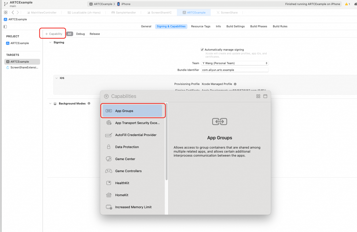Click the App Transport Security globe icon

(x=109, y=123)
